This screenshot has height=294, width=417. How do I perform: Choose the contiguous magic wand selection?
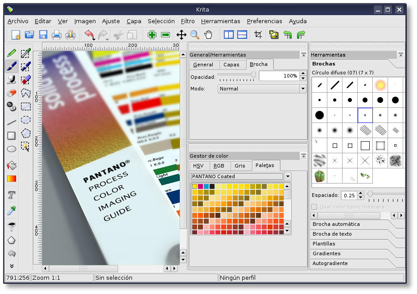click(25, 147)
